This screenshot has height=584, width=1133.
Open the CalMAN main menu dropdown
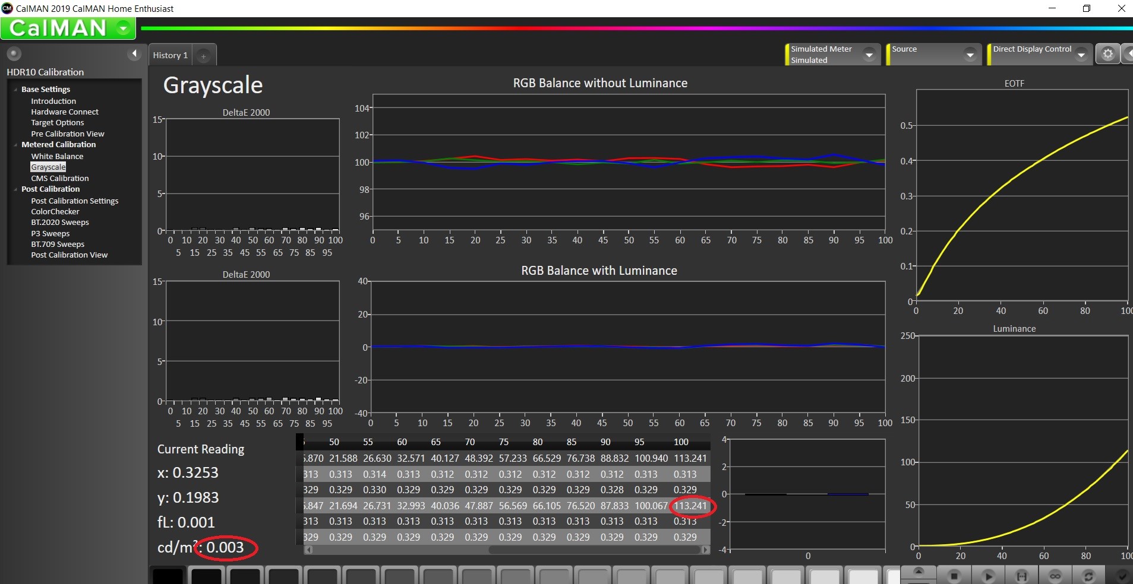click(124, 28)
